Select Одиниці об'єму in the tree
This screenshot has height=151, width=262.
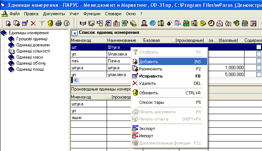31,63
